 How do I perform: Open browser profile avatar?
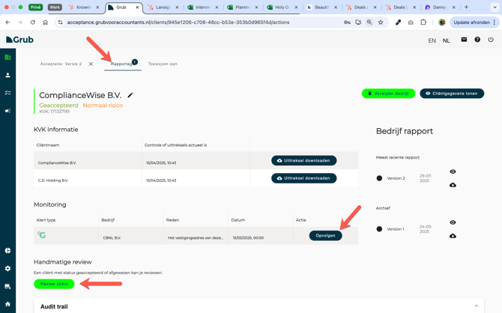point(442,22)
